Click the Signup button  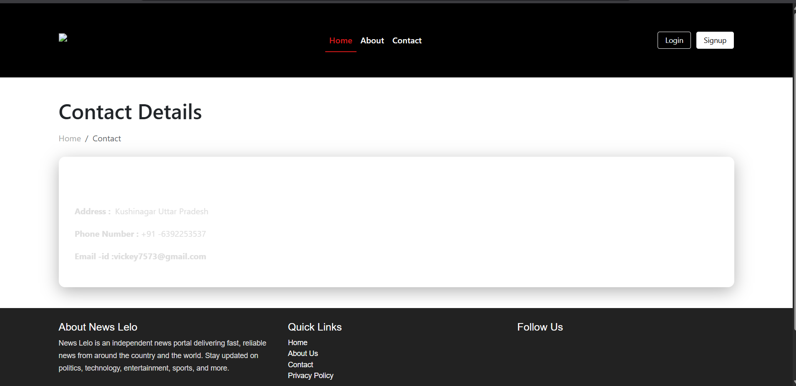(x=714, y=40)
